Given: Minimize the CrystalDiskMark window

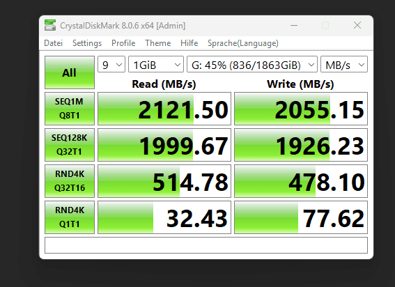Looking at the screenshot, I should click(294, 25).
